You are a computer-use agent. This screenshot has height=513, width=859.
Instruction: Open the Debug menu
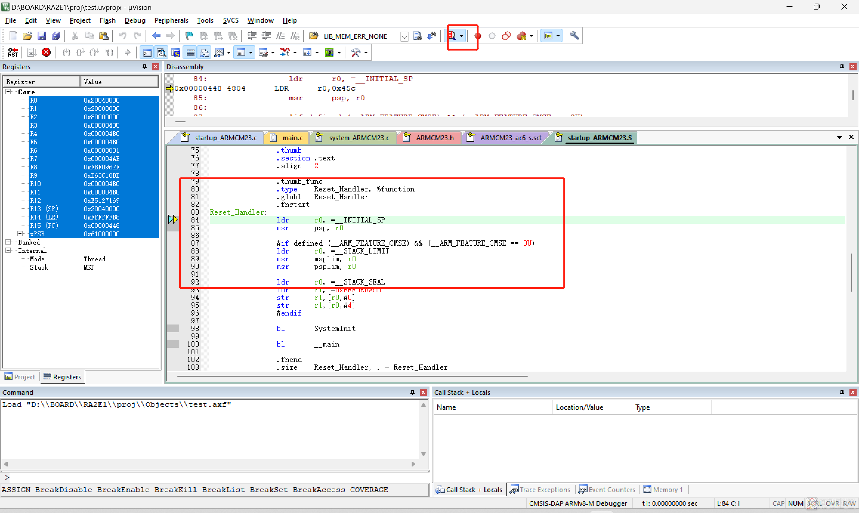(135, 20)
